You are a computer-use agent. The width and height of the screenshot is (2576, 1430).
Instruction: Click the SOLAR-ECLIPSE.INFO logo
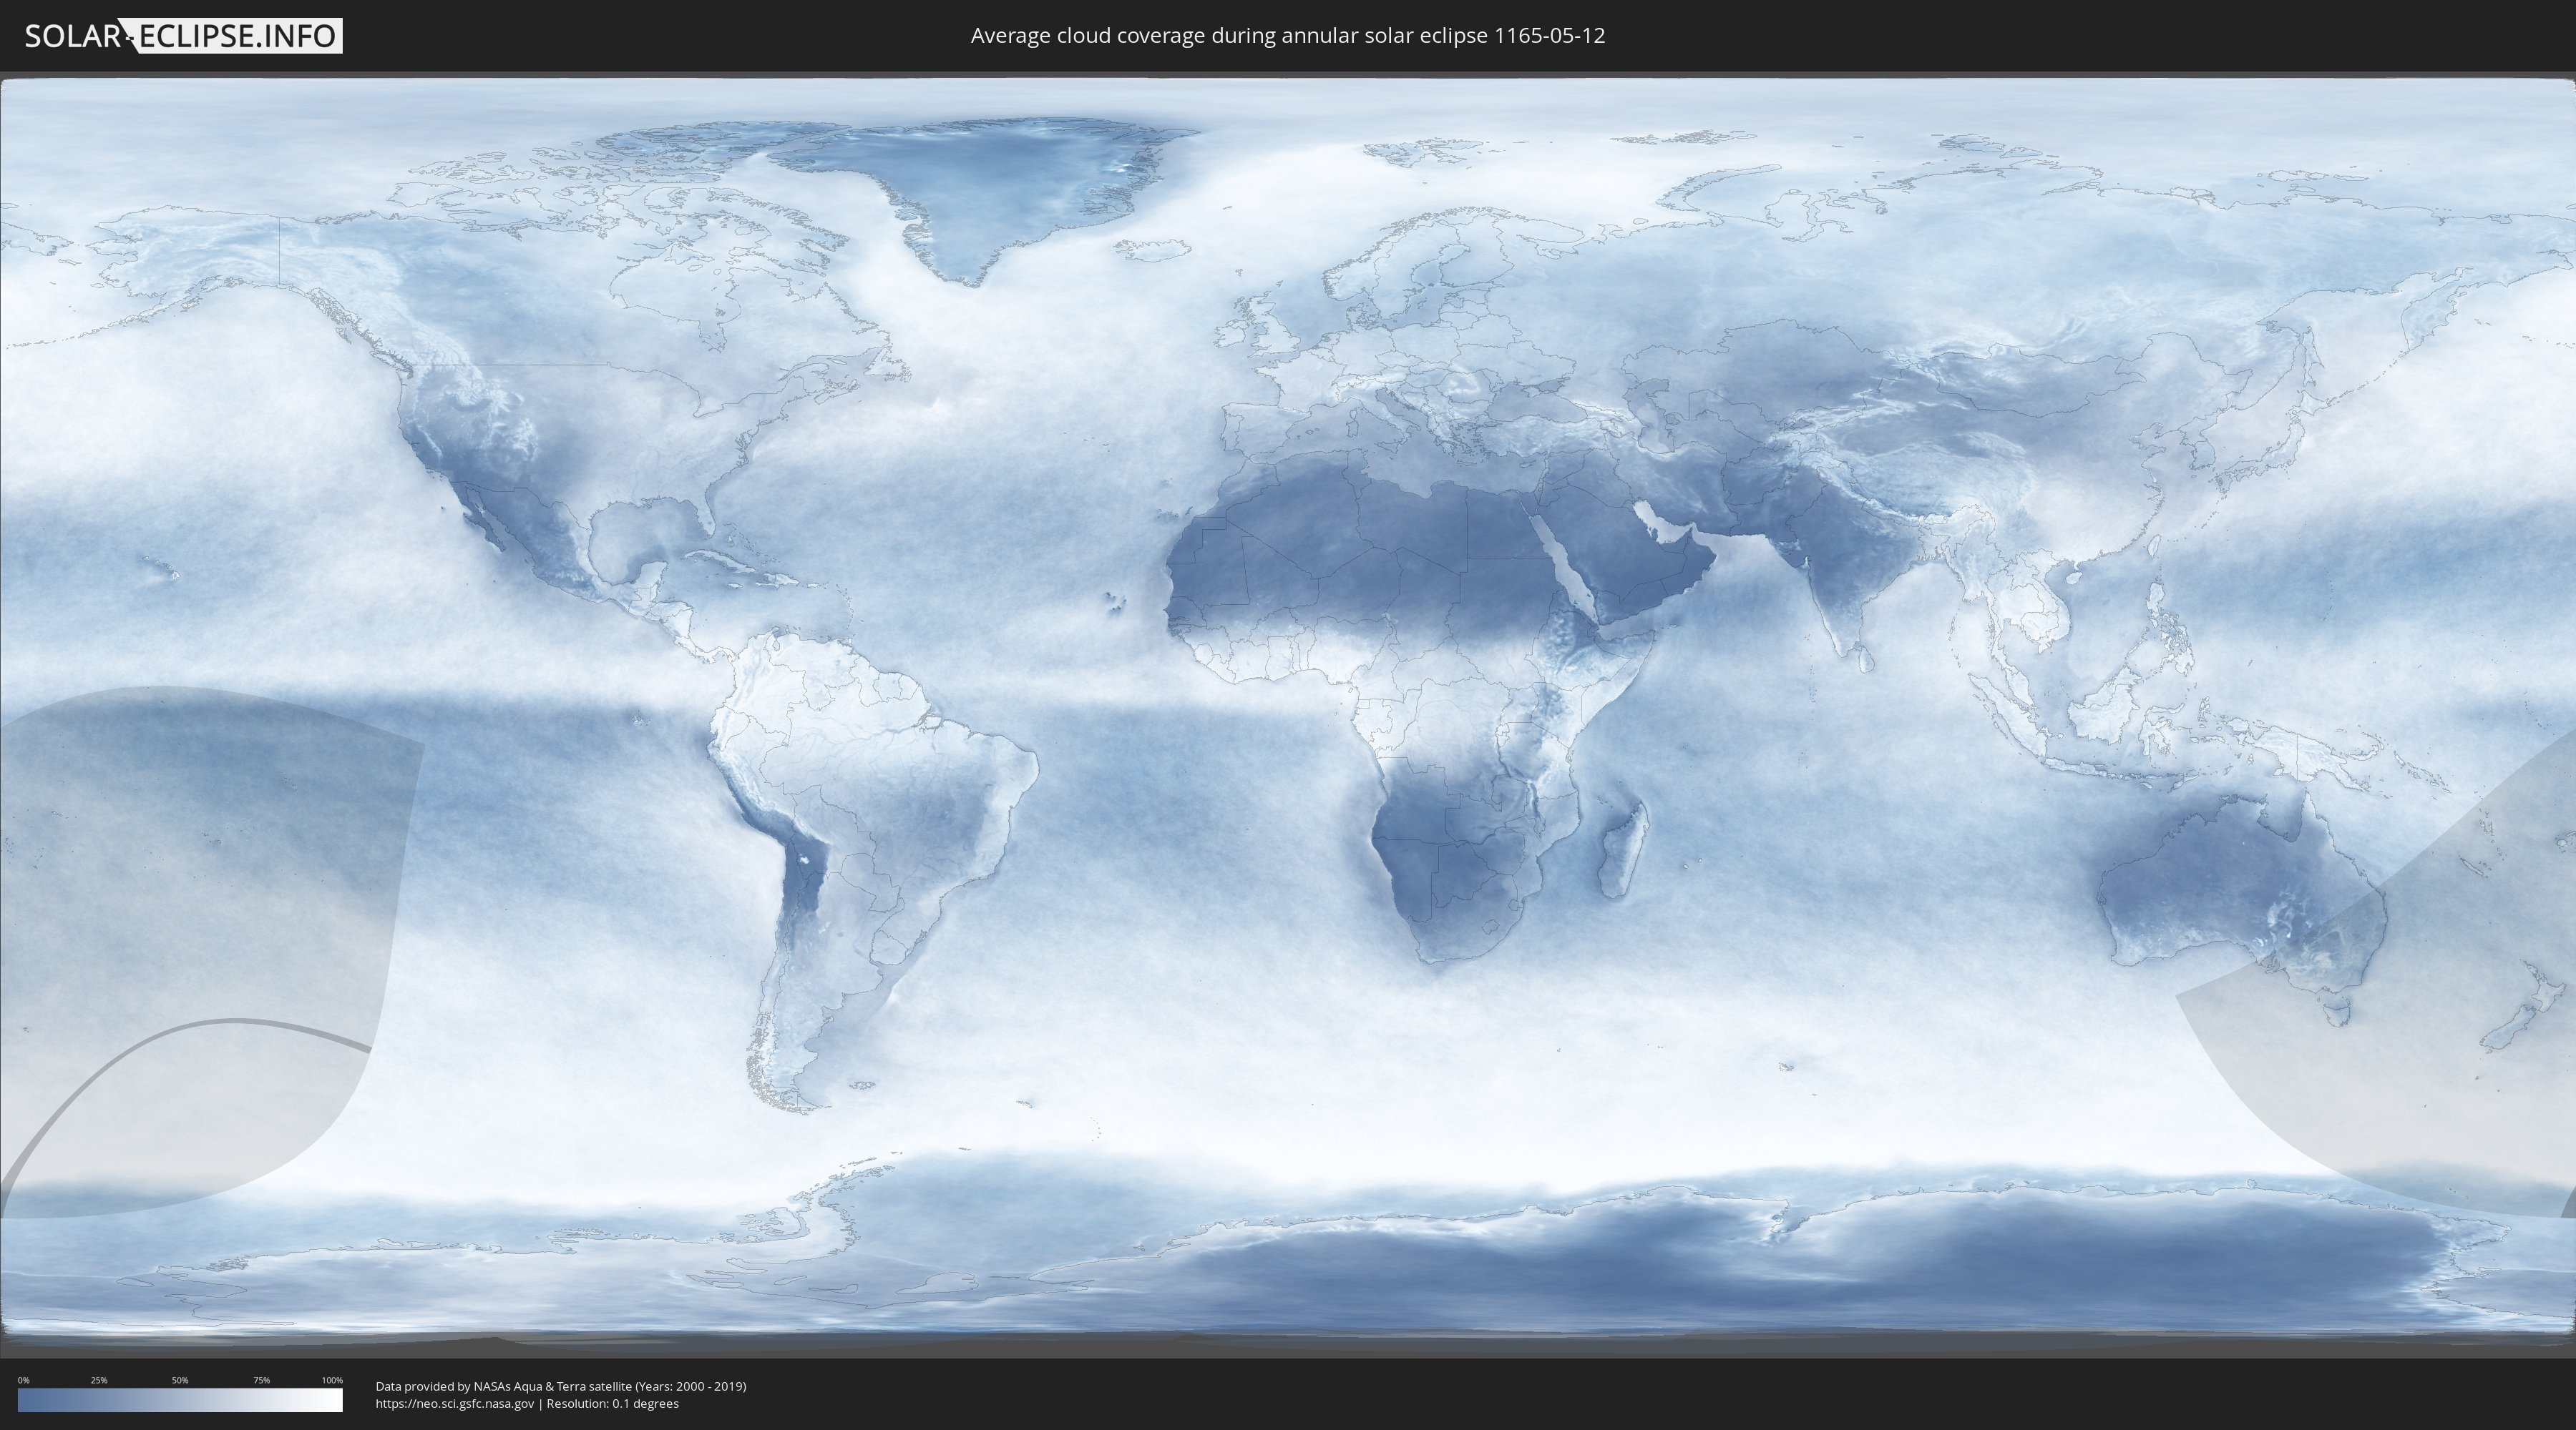183,36
